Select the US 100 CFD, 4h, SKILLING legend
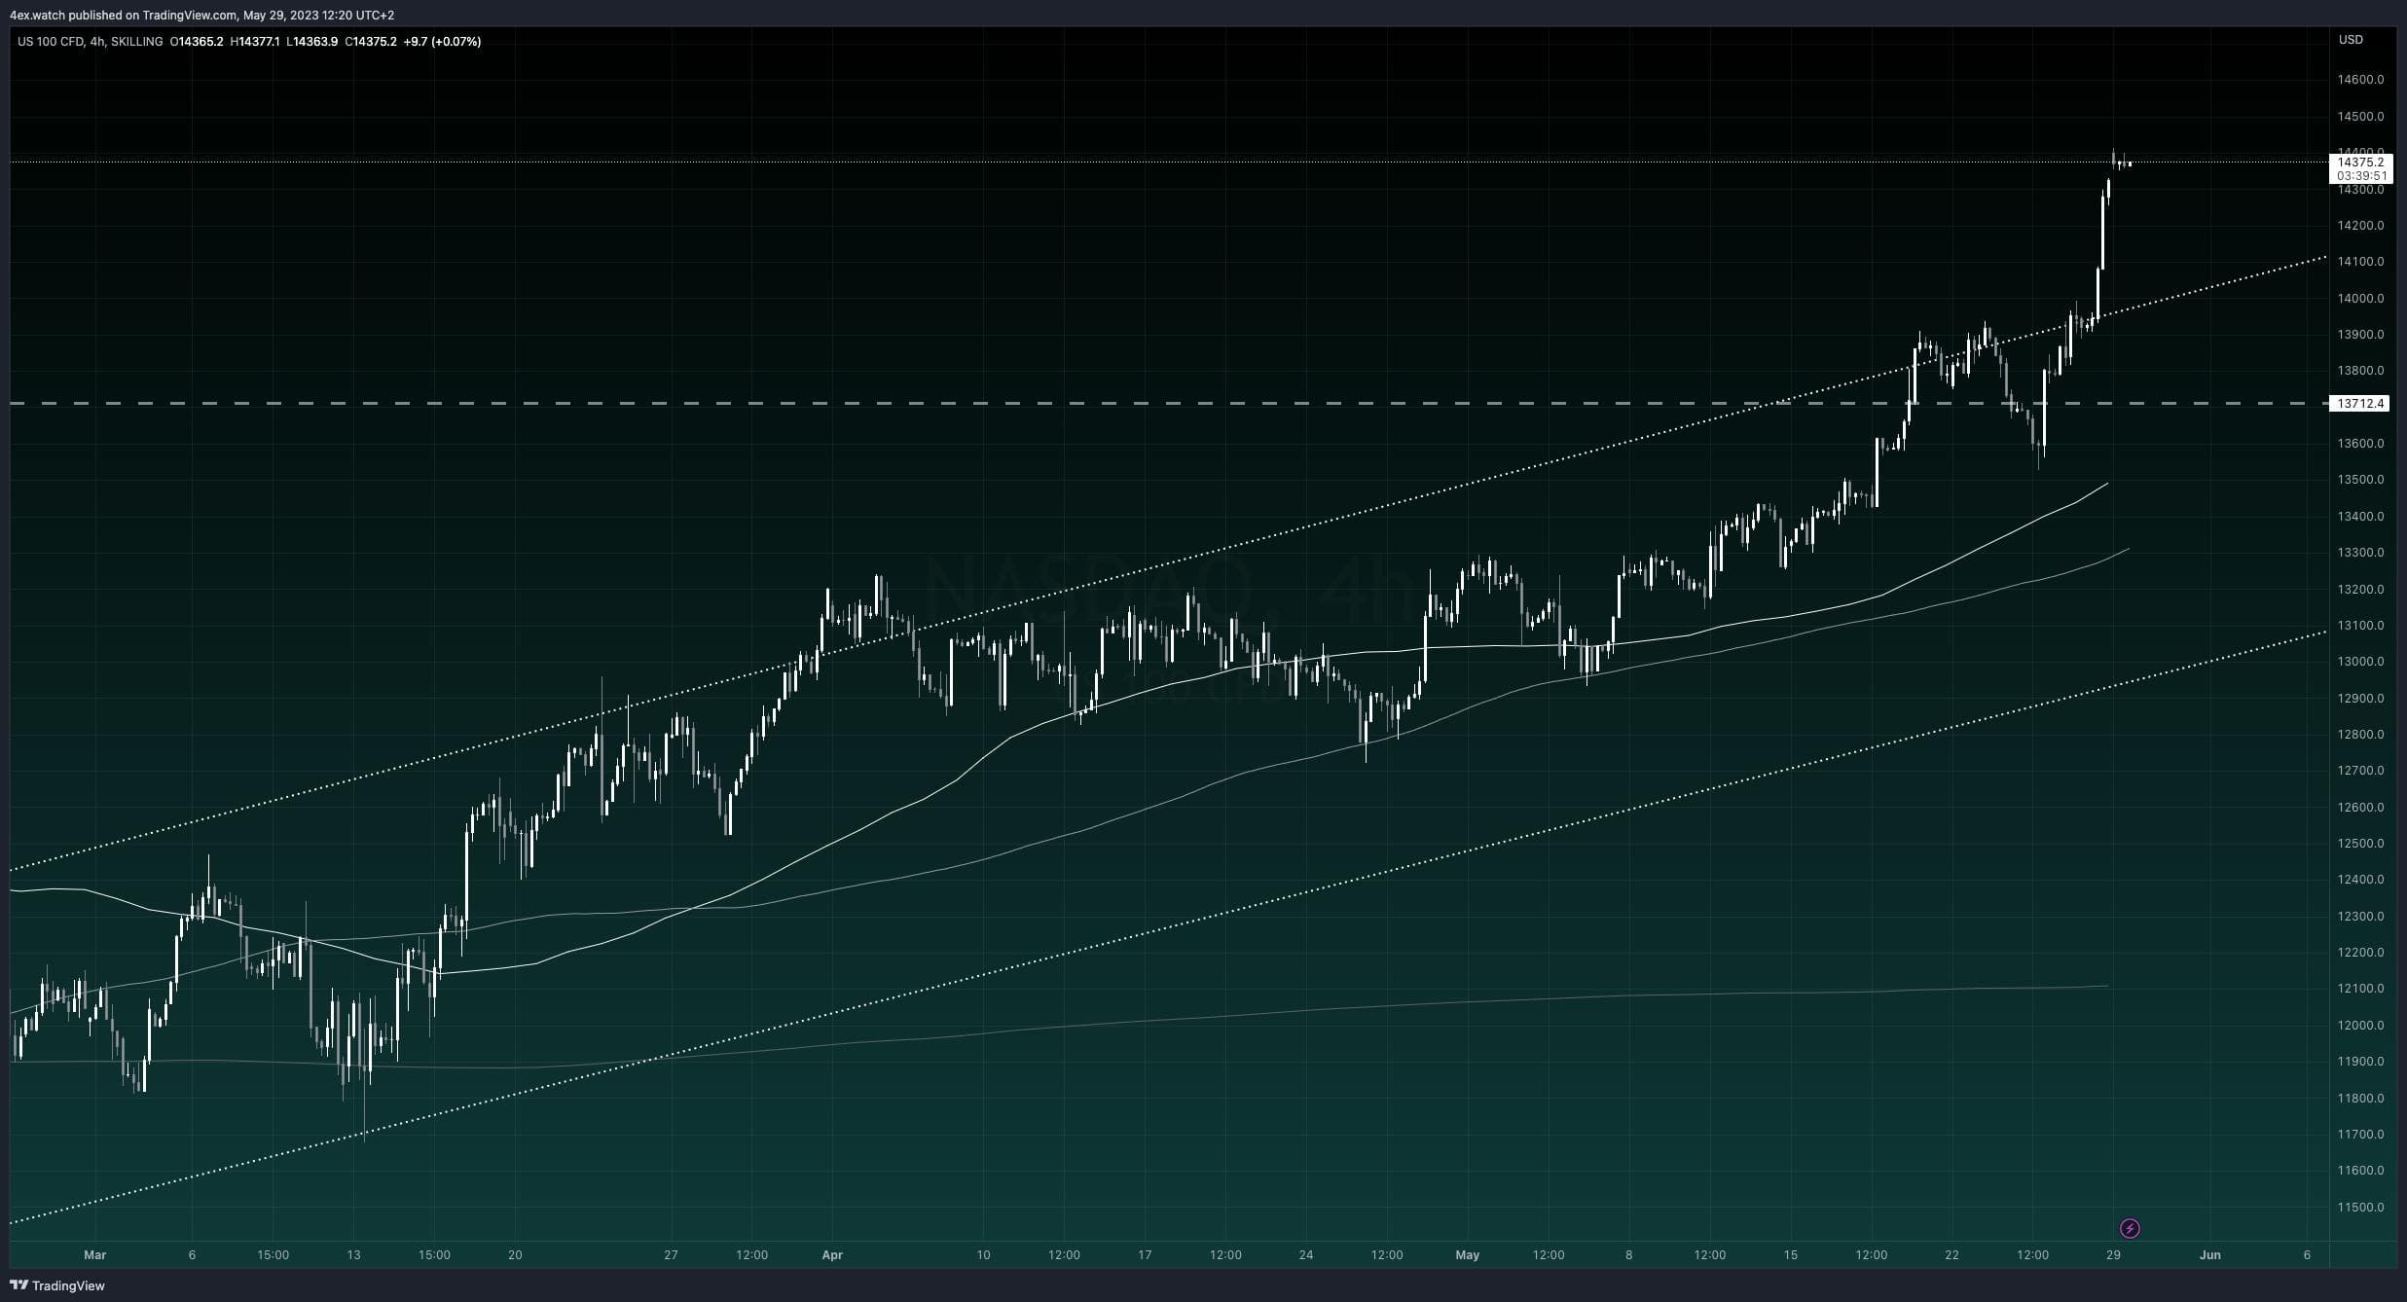 [90, 42]
